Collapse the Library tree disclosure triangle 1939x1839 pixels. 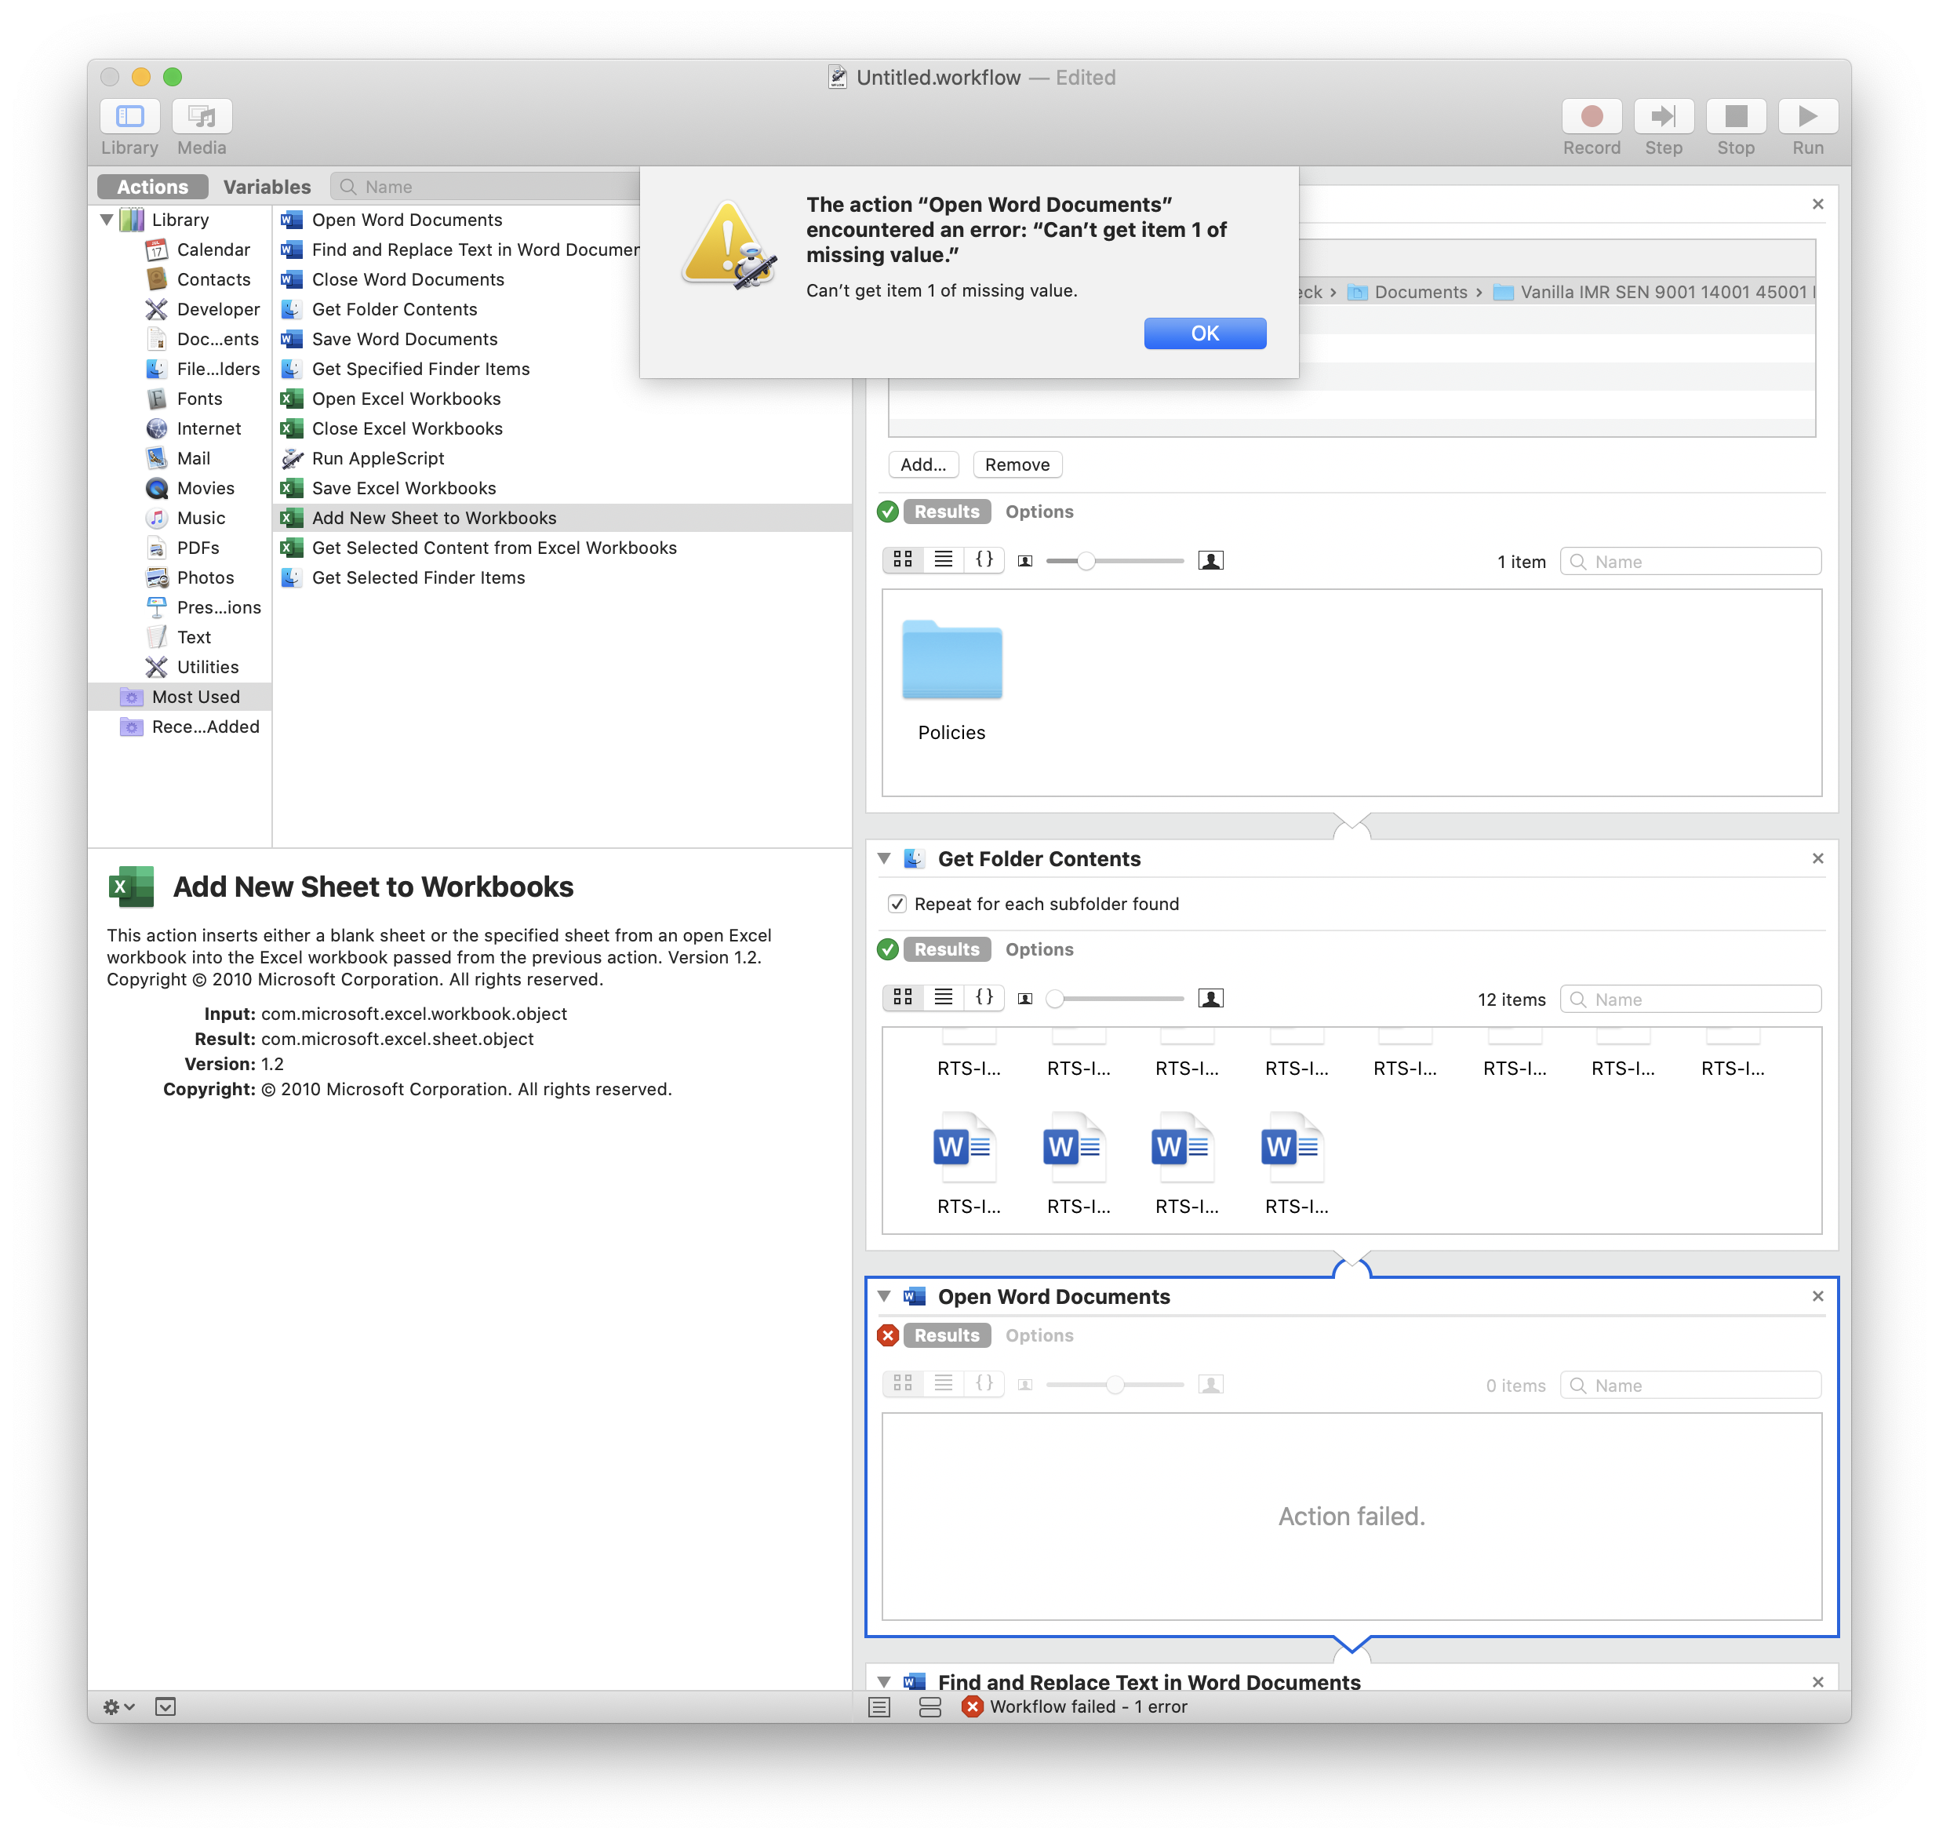point(107,220)
